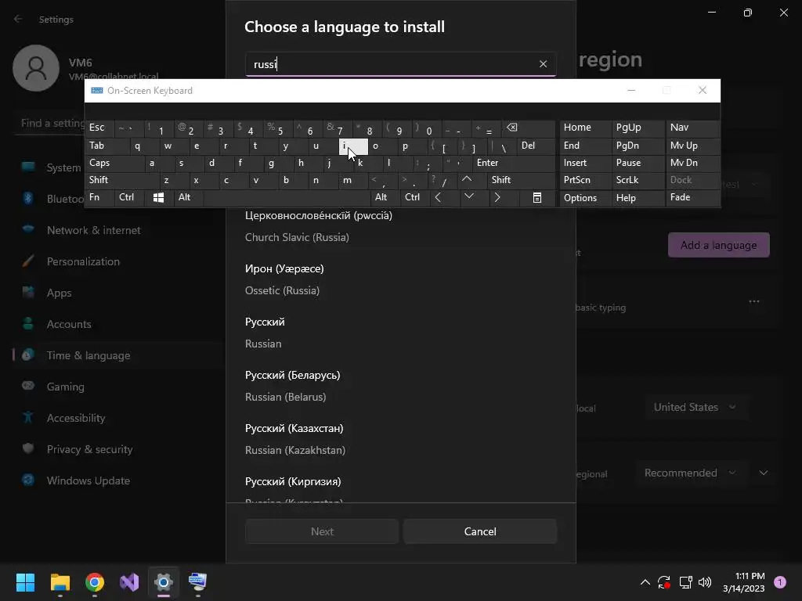Cancel the language install dialog

pyautogui.click(x=480, y=531)
